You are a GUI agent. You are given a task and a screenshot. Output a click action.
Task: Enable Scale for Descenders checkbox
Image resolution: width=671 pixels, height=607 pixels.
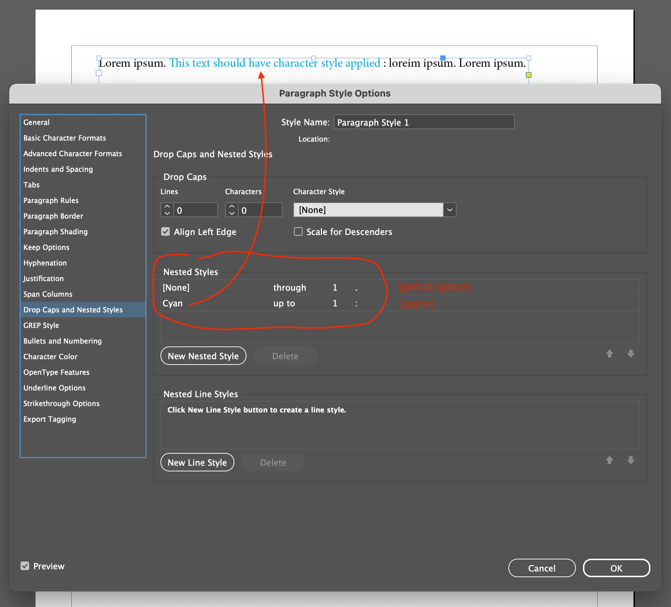click(298, 232)
